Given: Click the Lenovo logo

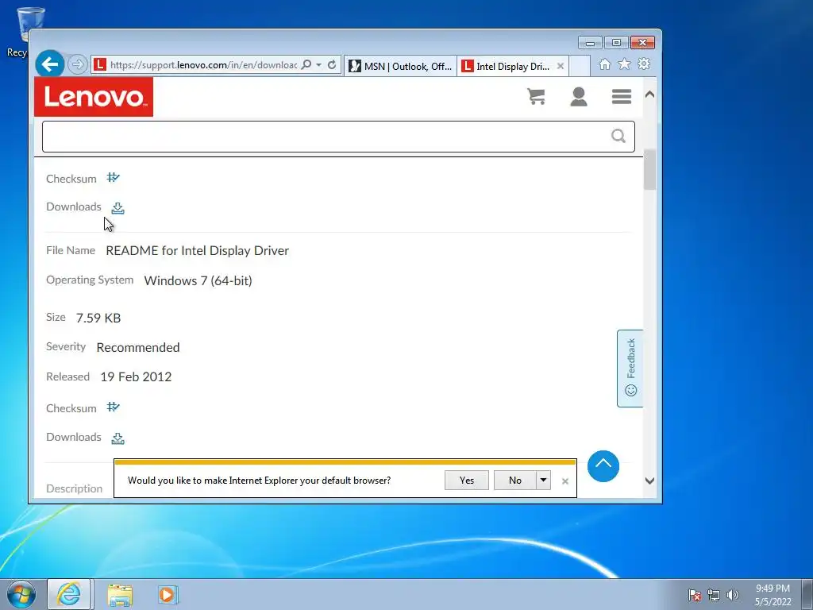Looking at the screenshot, I should point(94,97).
